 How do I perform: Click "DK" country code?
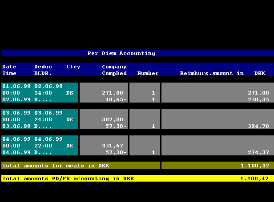click(x=70, y=93)
